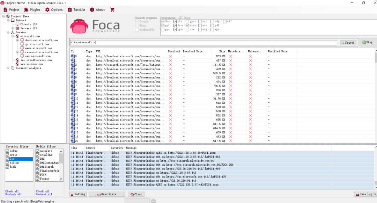Open the TaskList menu
This screenshot has width=377, height=203.
76,10
